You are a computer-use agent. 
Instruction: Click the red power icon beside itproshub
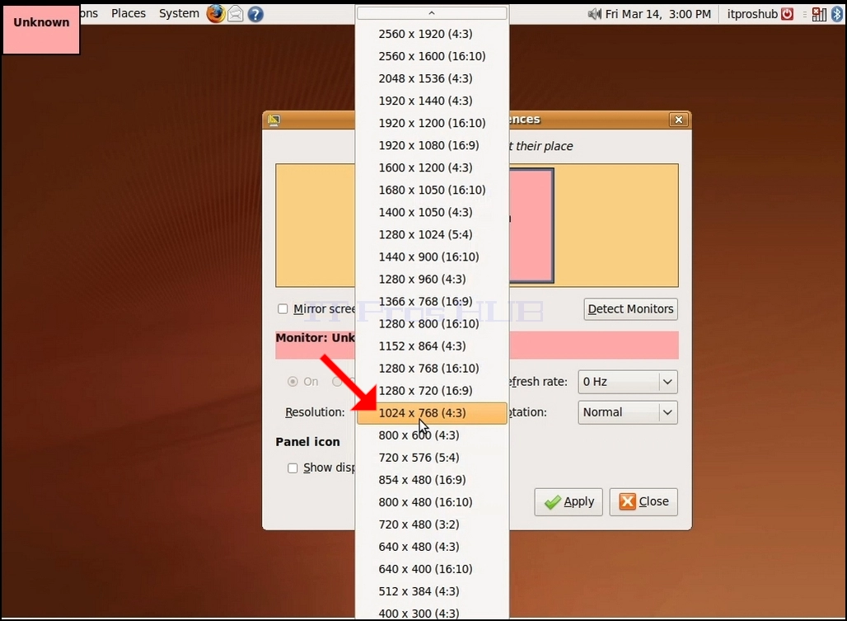(788, 14)
